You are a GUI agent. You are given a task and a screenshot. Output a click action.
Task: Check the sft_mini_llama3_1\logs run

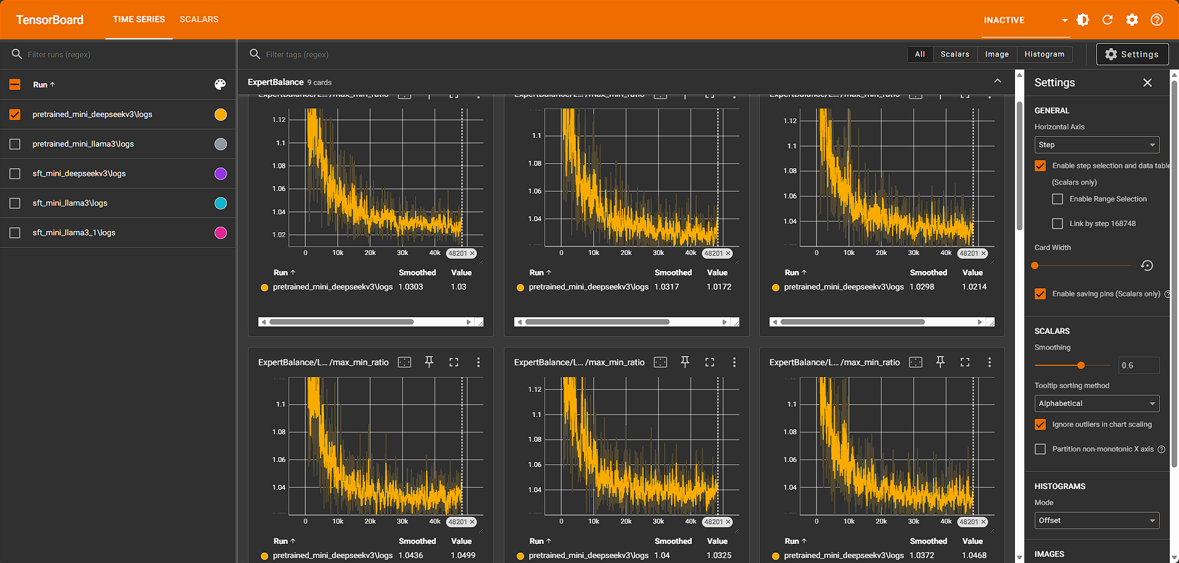pyautogui.click(x=15, y=233)
